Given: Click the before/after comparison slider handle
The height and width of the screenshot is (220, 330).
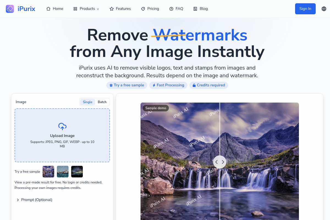Looking at the screenshot, I should coord(220,162).
